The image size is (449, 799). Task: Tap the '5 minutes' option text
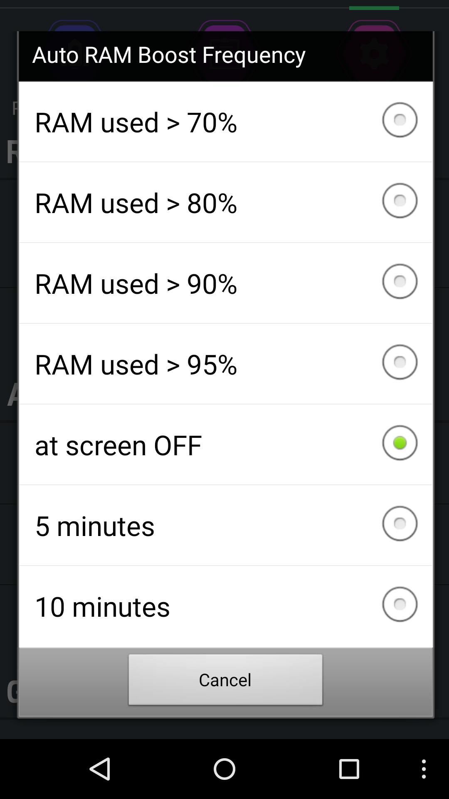coord(95,526)
